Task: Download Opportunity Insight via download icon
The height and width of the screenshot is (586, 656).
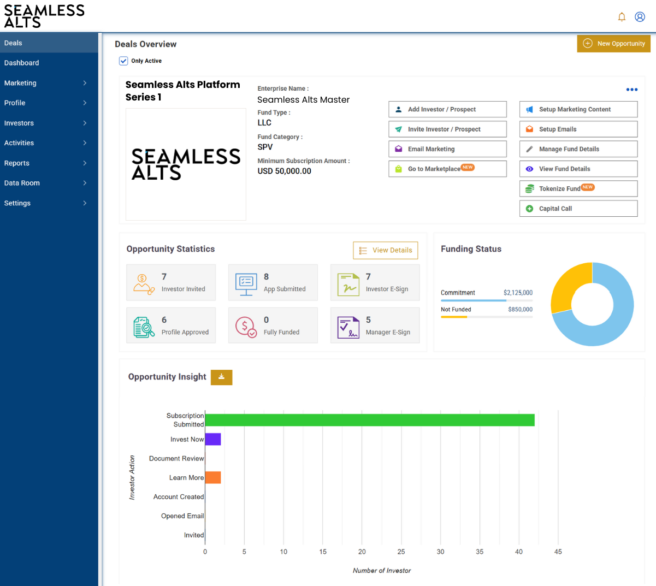Action: (221, 377)
